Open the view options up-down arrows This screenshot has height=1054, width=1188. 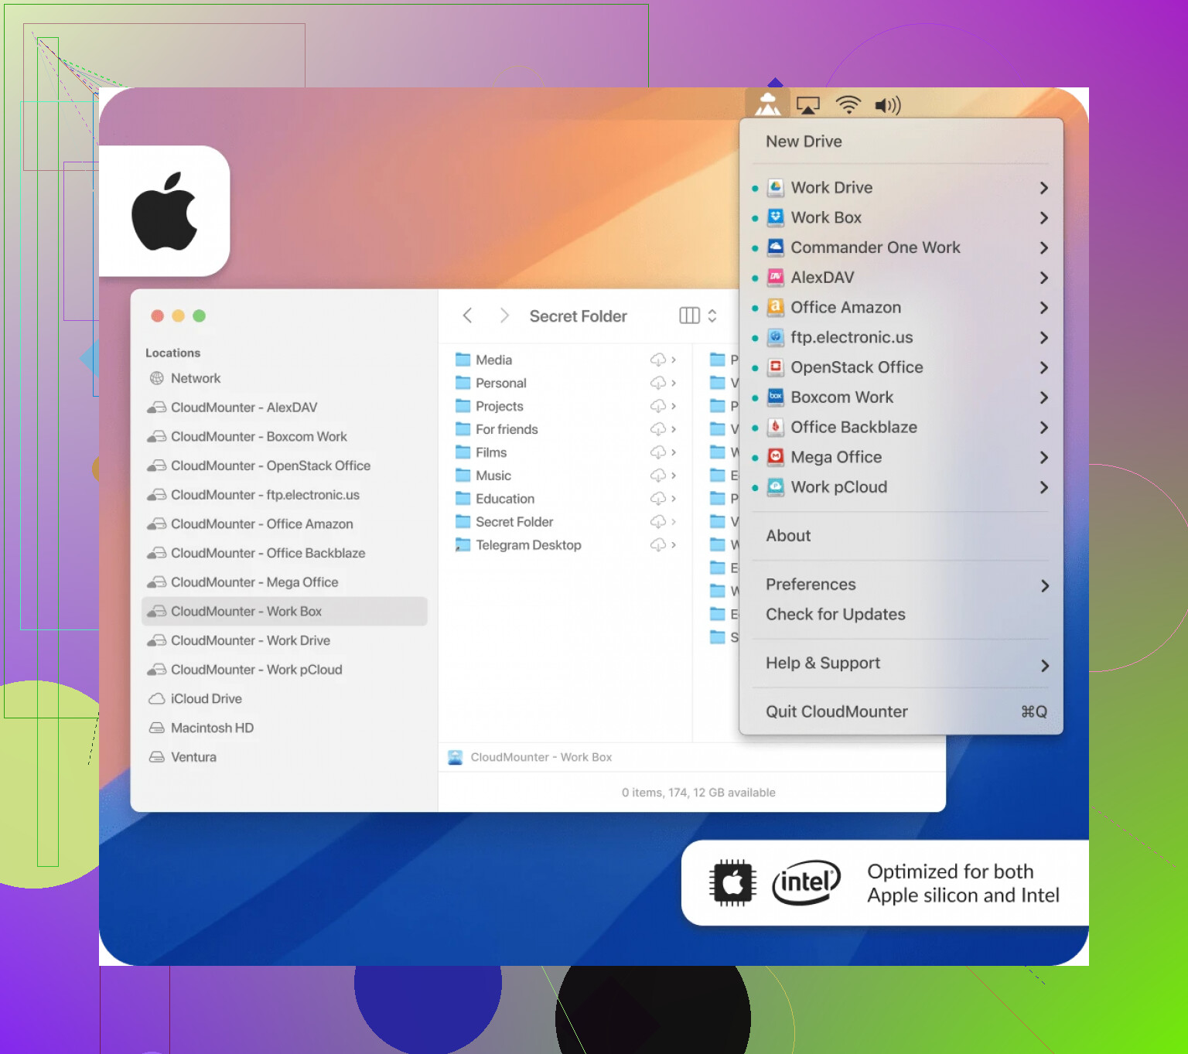click(x=712, y=316)
